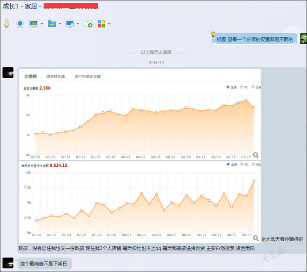
Task: Click the 08/17 peak point on visitors chart
Action: pos(246,101)
